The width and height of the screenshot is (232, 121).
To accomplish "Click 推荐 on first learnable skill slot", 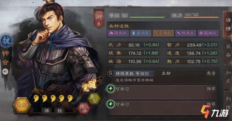I will [x=211, y=89].
